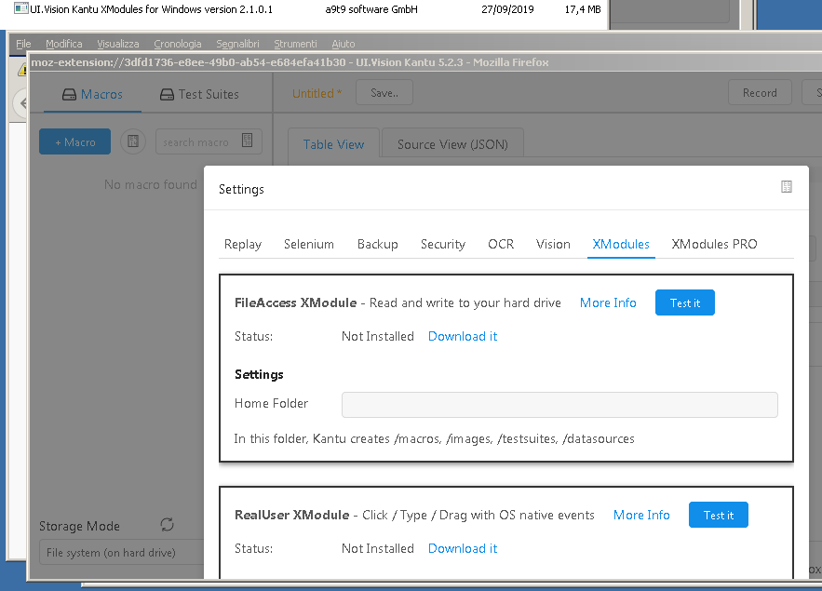
Task: Click the icon inside the search macro field
Action: 247,141
